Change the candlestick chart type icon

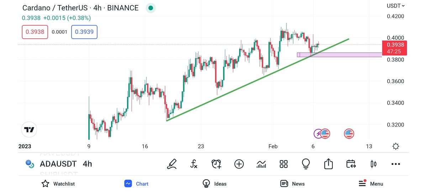(374, 164)
